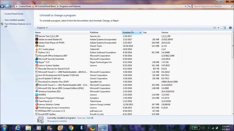Viewport: 234px width, 131px height.
Task: Click the Lenovo System Update icon
Action: click(37, 65)
